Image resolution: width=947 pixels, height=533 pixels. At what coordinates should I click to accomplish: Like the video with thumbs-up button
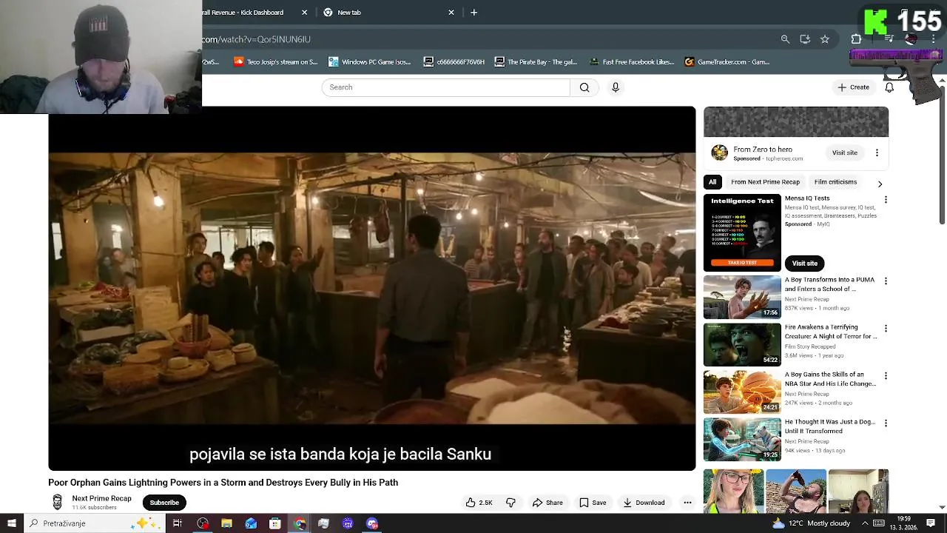coord(479,503)
